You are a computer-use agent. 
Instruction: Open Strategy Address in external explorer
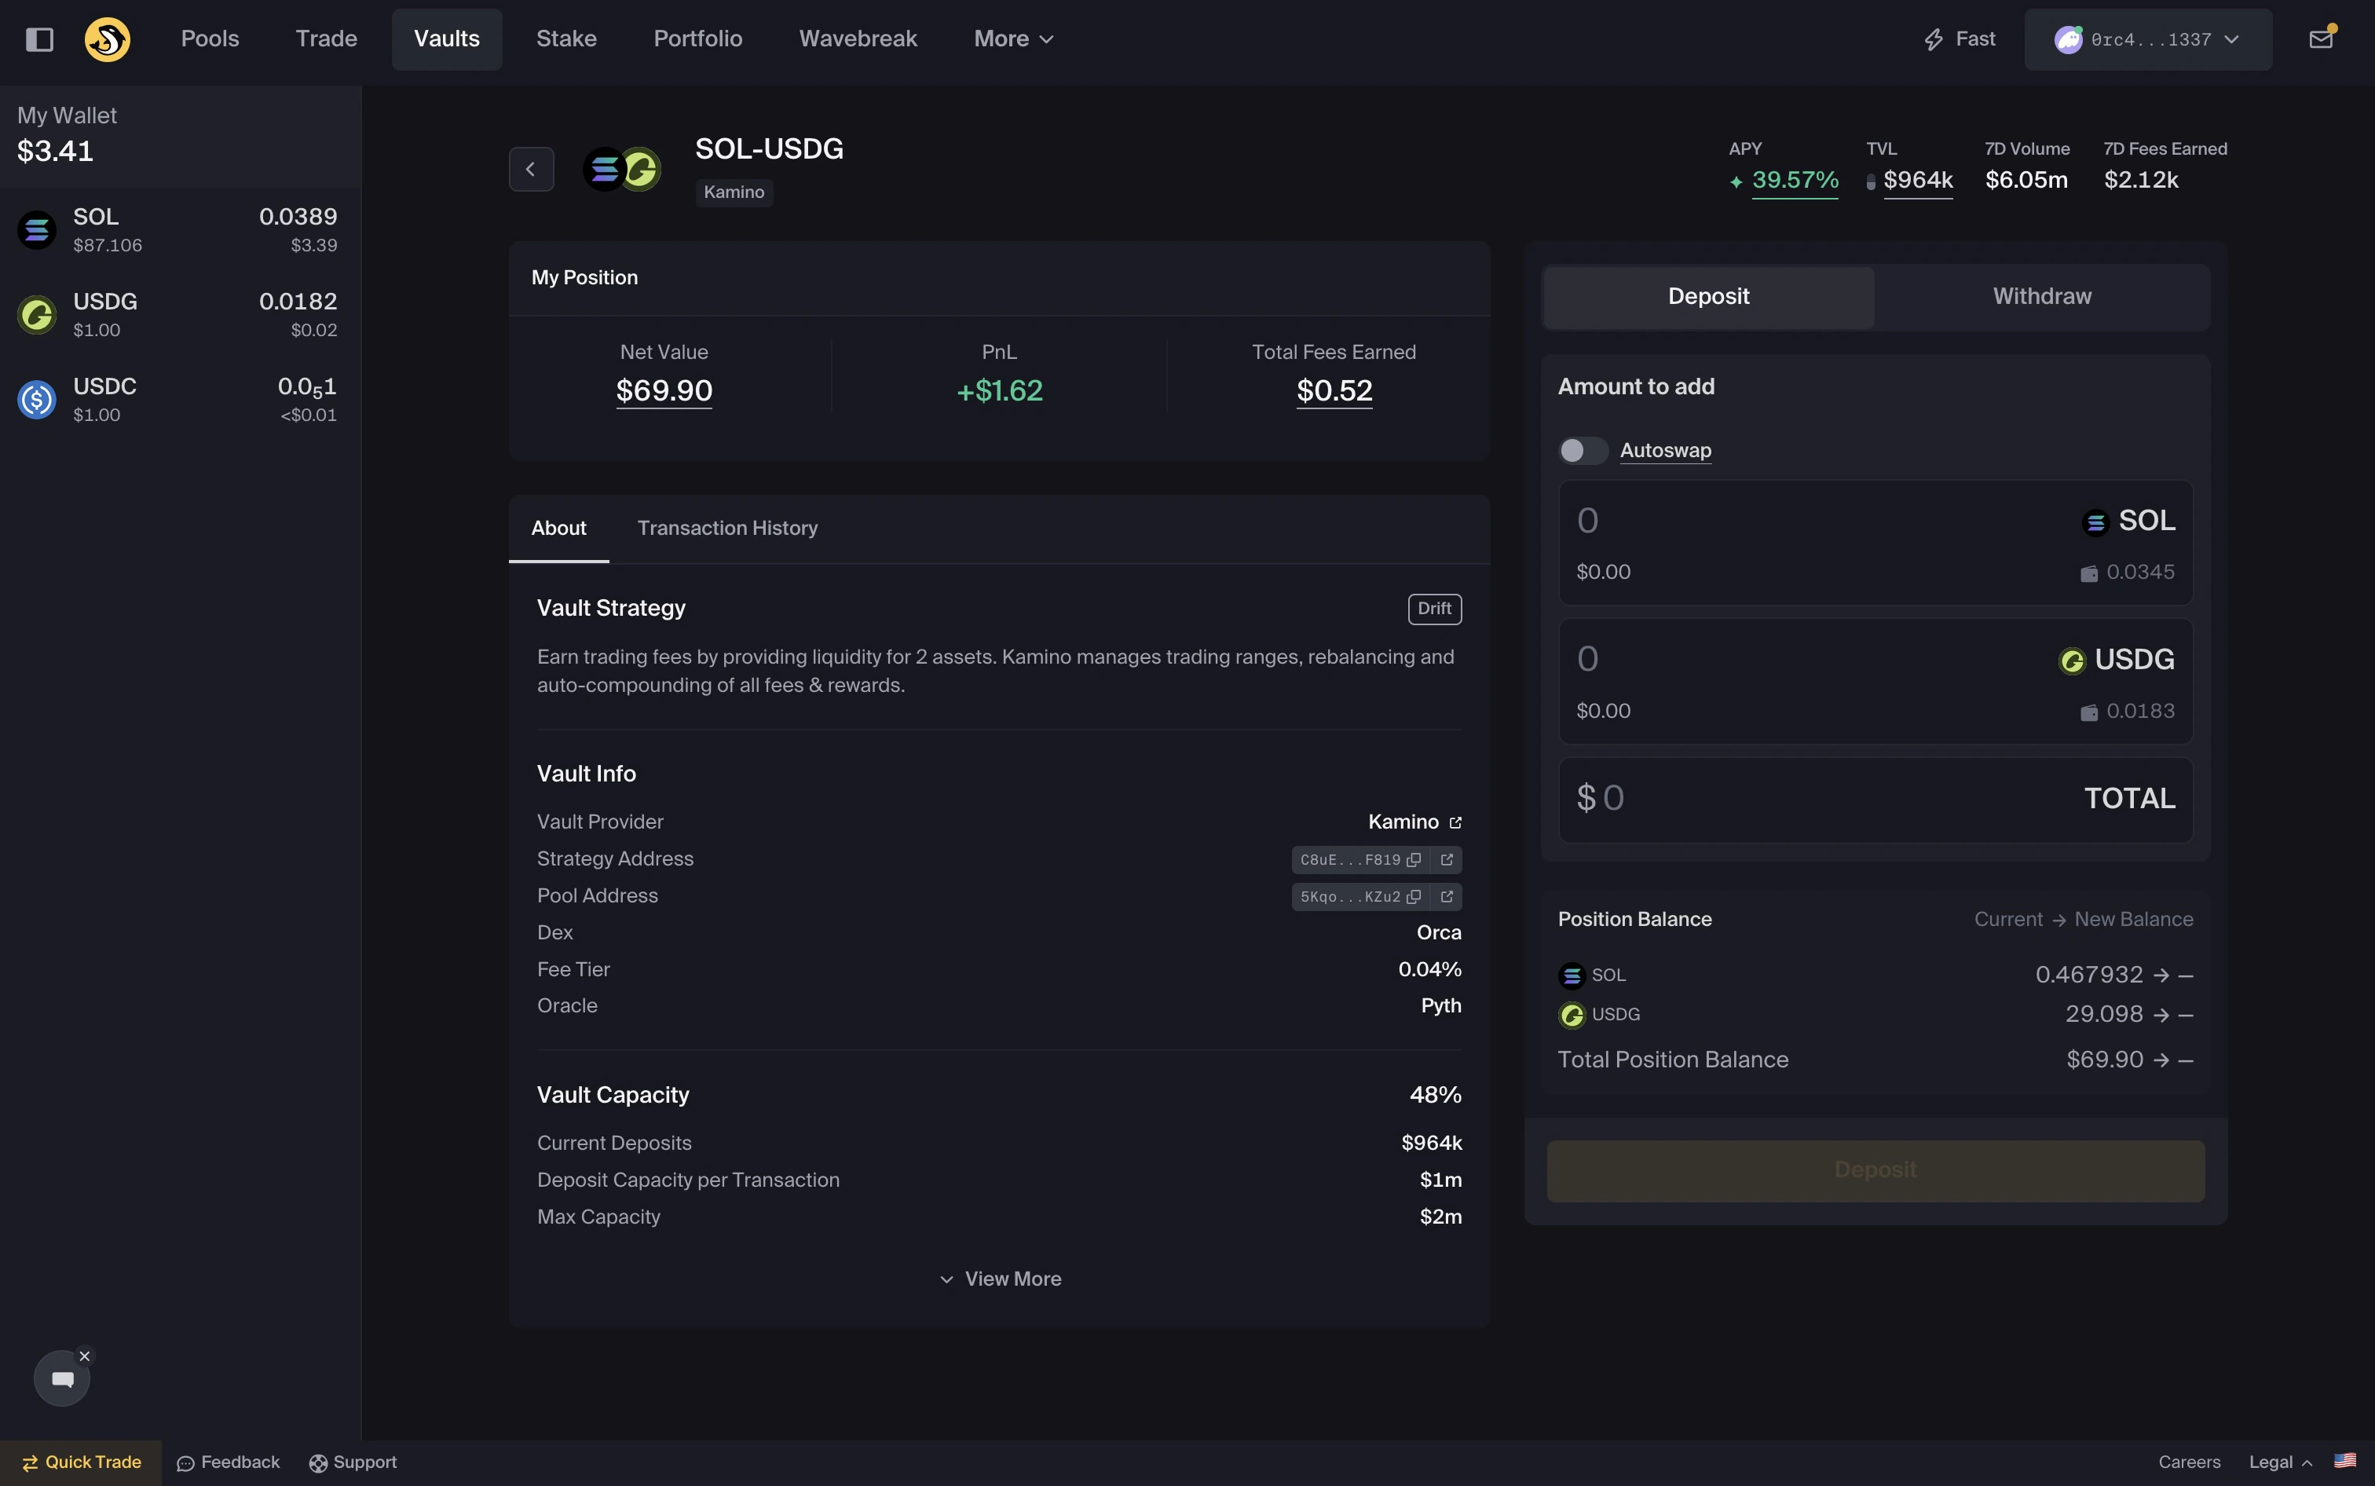pyautogui.click(x=1447, y=860)
